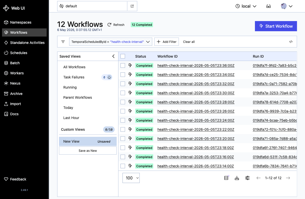Open the column configuration sliders icon
305x199 pixels.
pos(248,178)
